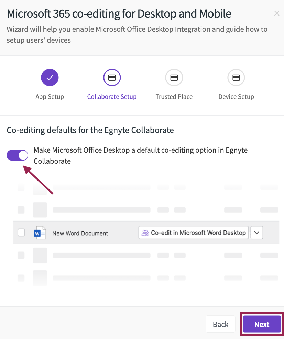The height and width of the screenshot is (339, 284).
Task: Select the Collaborate Setup step label
Action: point(112,97)
